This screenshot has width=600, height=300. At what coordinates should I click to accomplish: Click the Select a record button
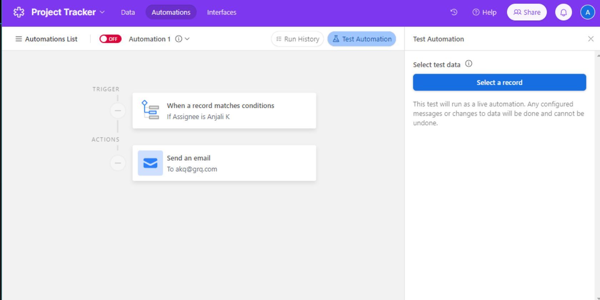click(499, 82)
